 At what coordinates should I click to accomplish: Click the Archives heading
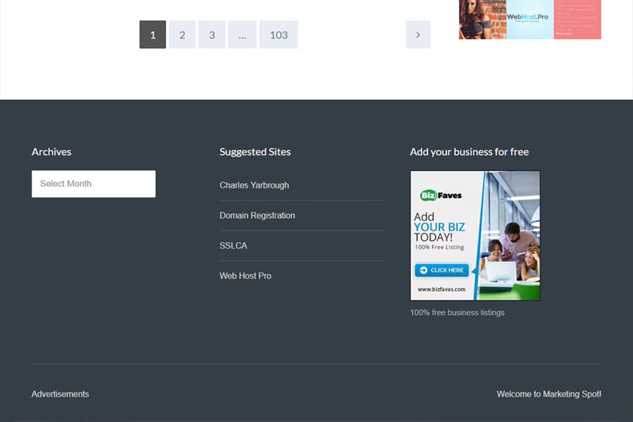pyautogui.click(x=51, y=152)
